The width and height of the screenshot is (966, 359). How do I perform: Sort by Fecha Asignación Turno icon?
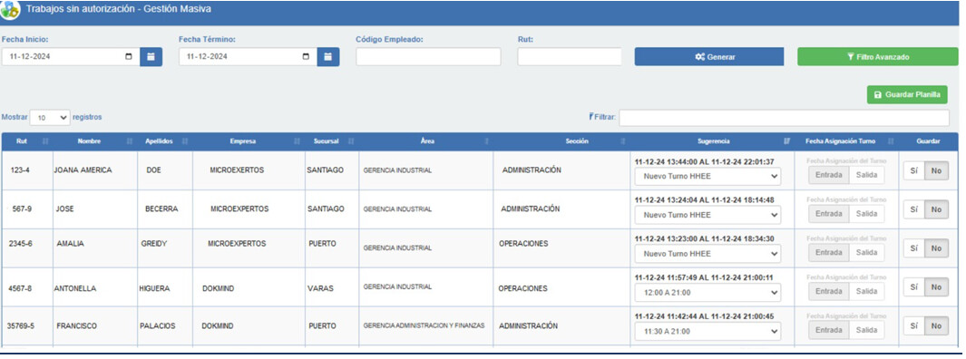(890, 141)
